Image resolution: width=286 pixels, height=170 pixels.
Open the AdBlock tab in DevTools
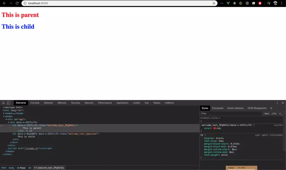pyautogui.click(x=170, y=103)
